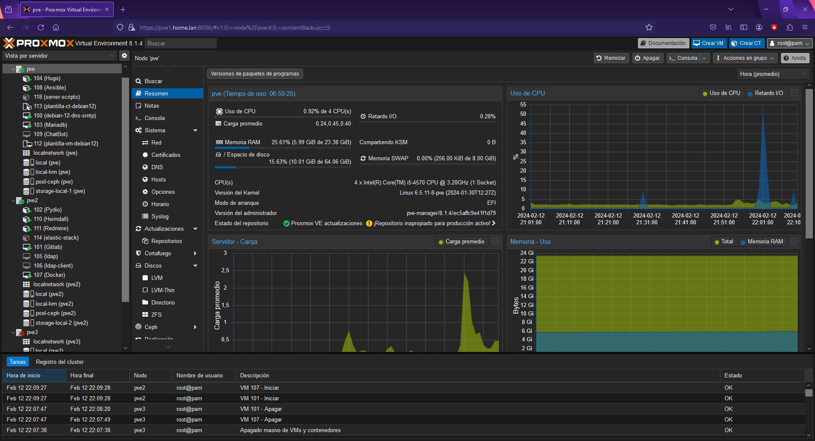Collapse the Memoria - Uso panel

click(794, 242)
